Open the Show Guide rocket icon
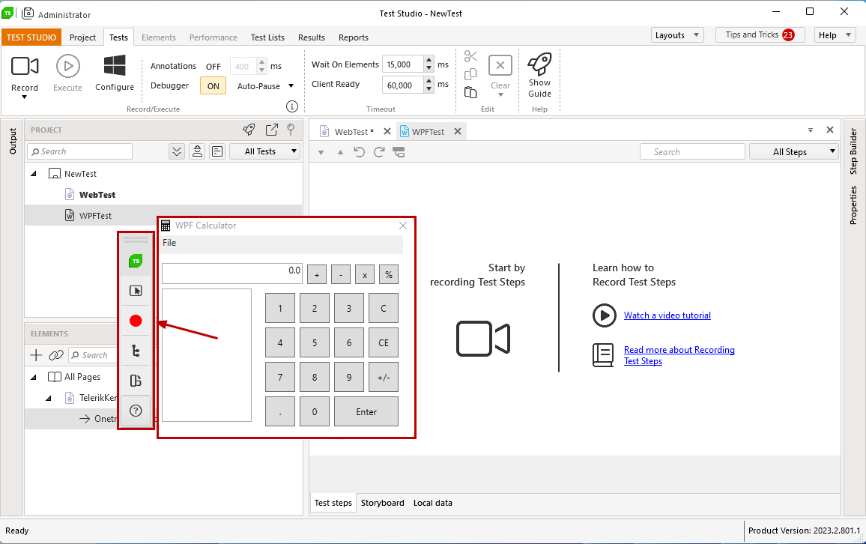Image resolution: width=866 pixels, height=544 pixels. click(539, 64)
